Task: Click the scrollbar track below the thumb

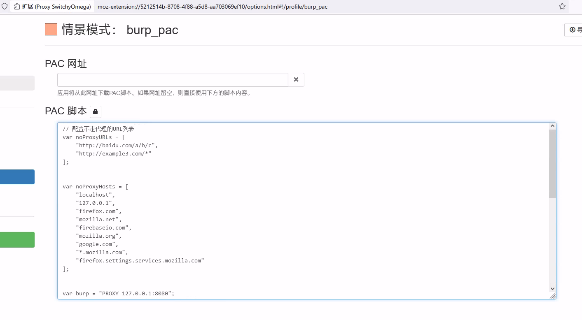Action: [x=552, y=243]
